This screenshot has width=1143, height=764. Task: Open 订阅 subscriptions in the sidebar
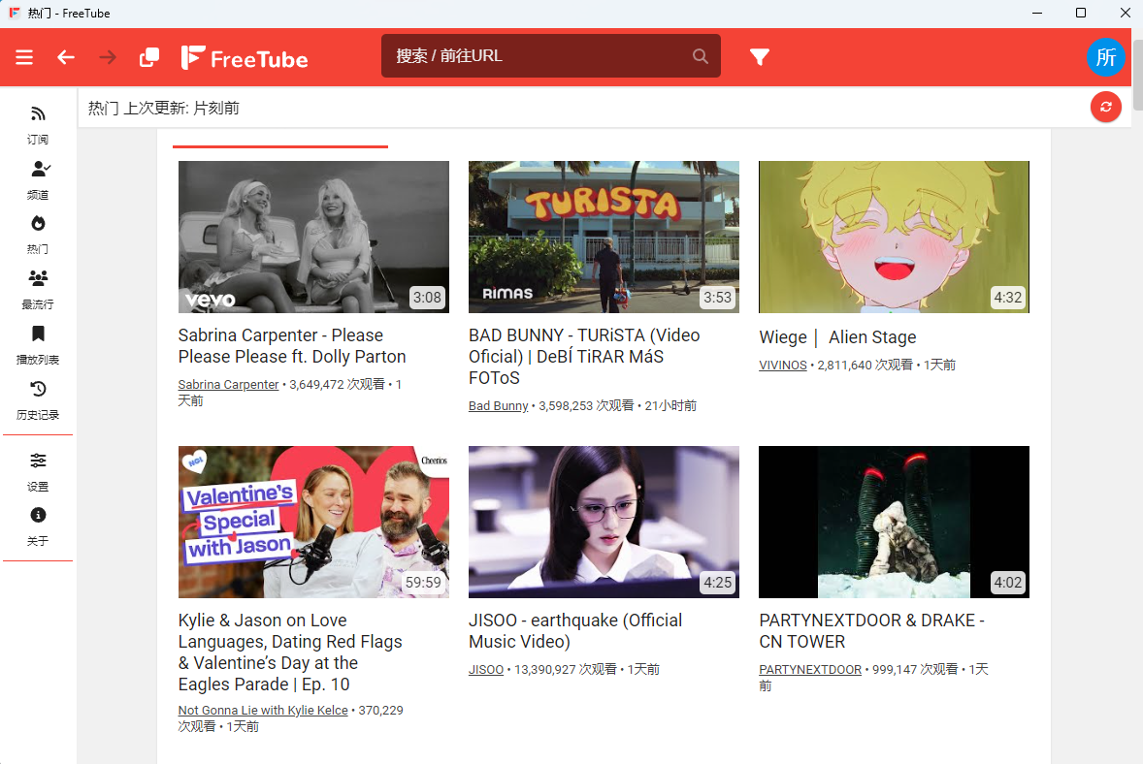tap(38, 124)
